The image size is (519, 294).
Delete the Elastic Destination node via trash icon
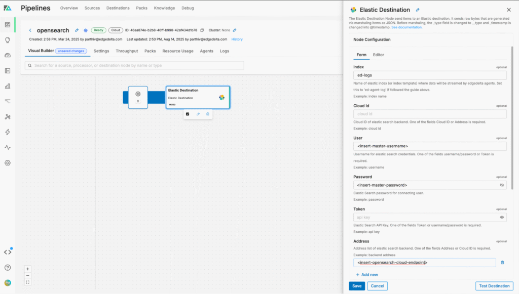tap(208, 114)
